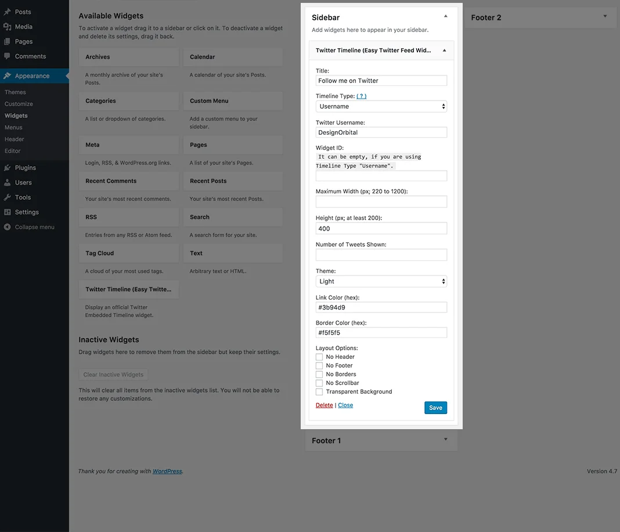Select the Categories available widget

tap(128, 101)
